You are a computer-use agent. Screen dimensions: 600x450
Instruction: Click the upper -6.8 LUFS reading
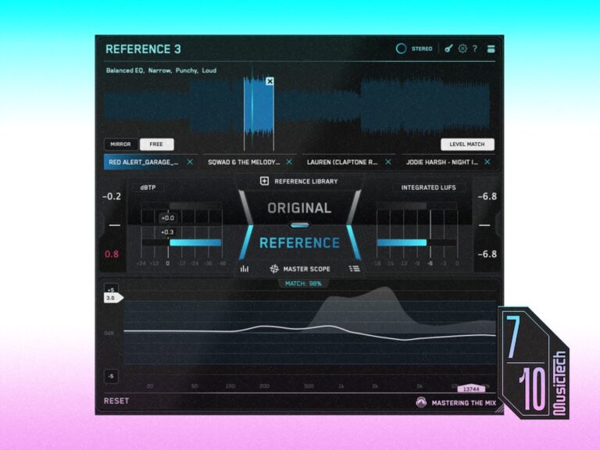(x=487, y=196)
